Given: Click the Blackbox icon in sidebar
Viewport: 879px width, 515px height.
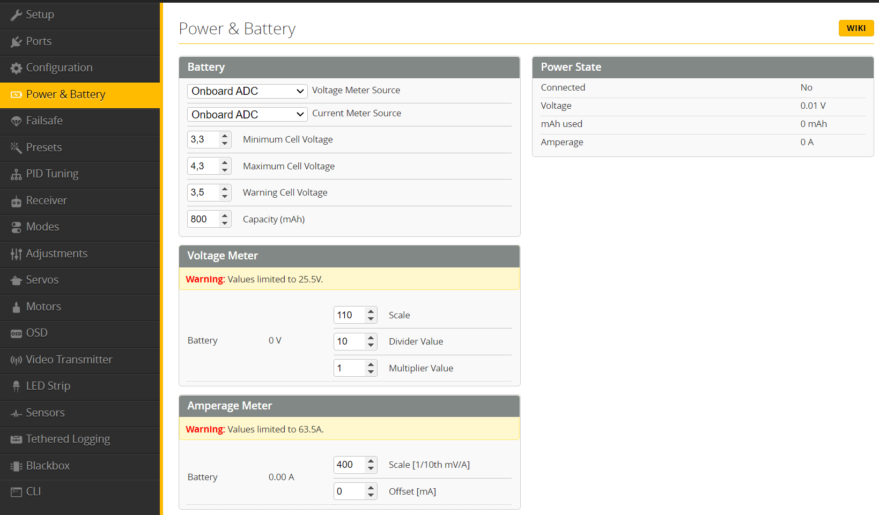Looking at the screenshot, I should (x=16, y=466).
